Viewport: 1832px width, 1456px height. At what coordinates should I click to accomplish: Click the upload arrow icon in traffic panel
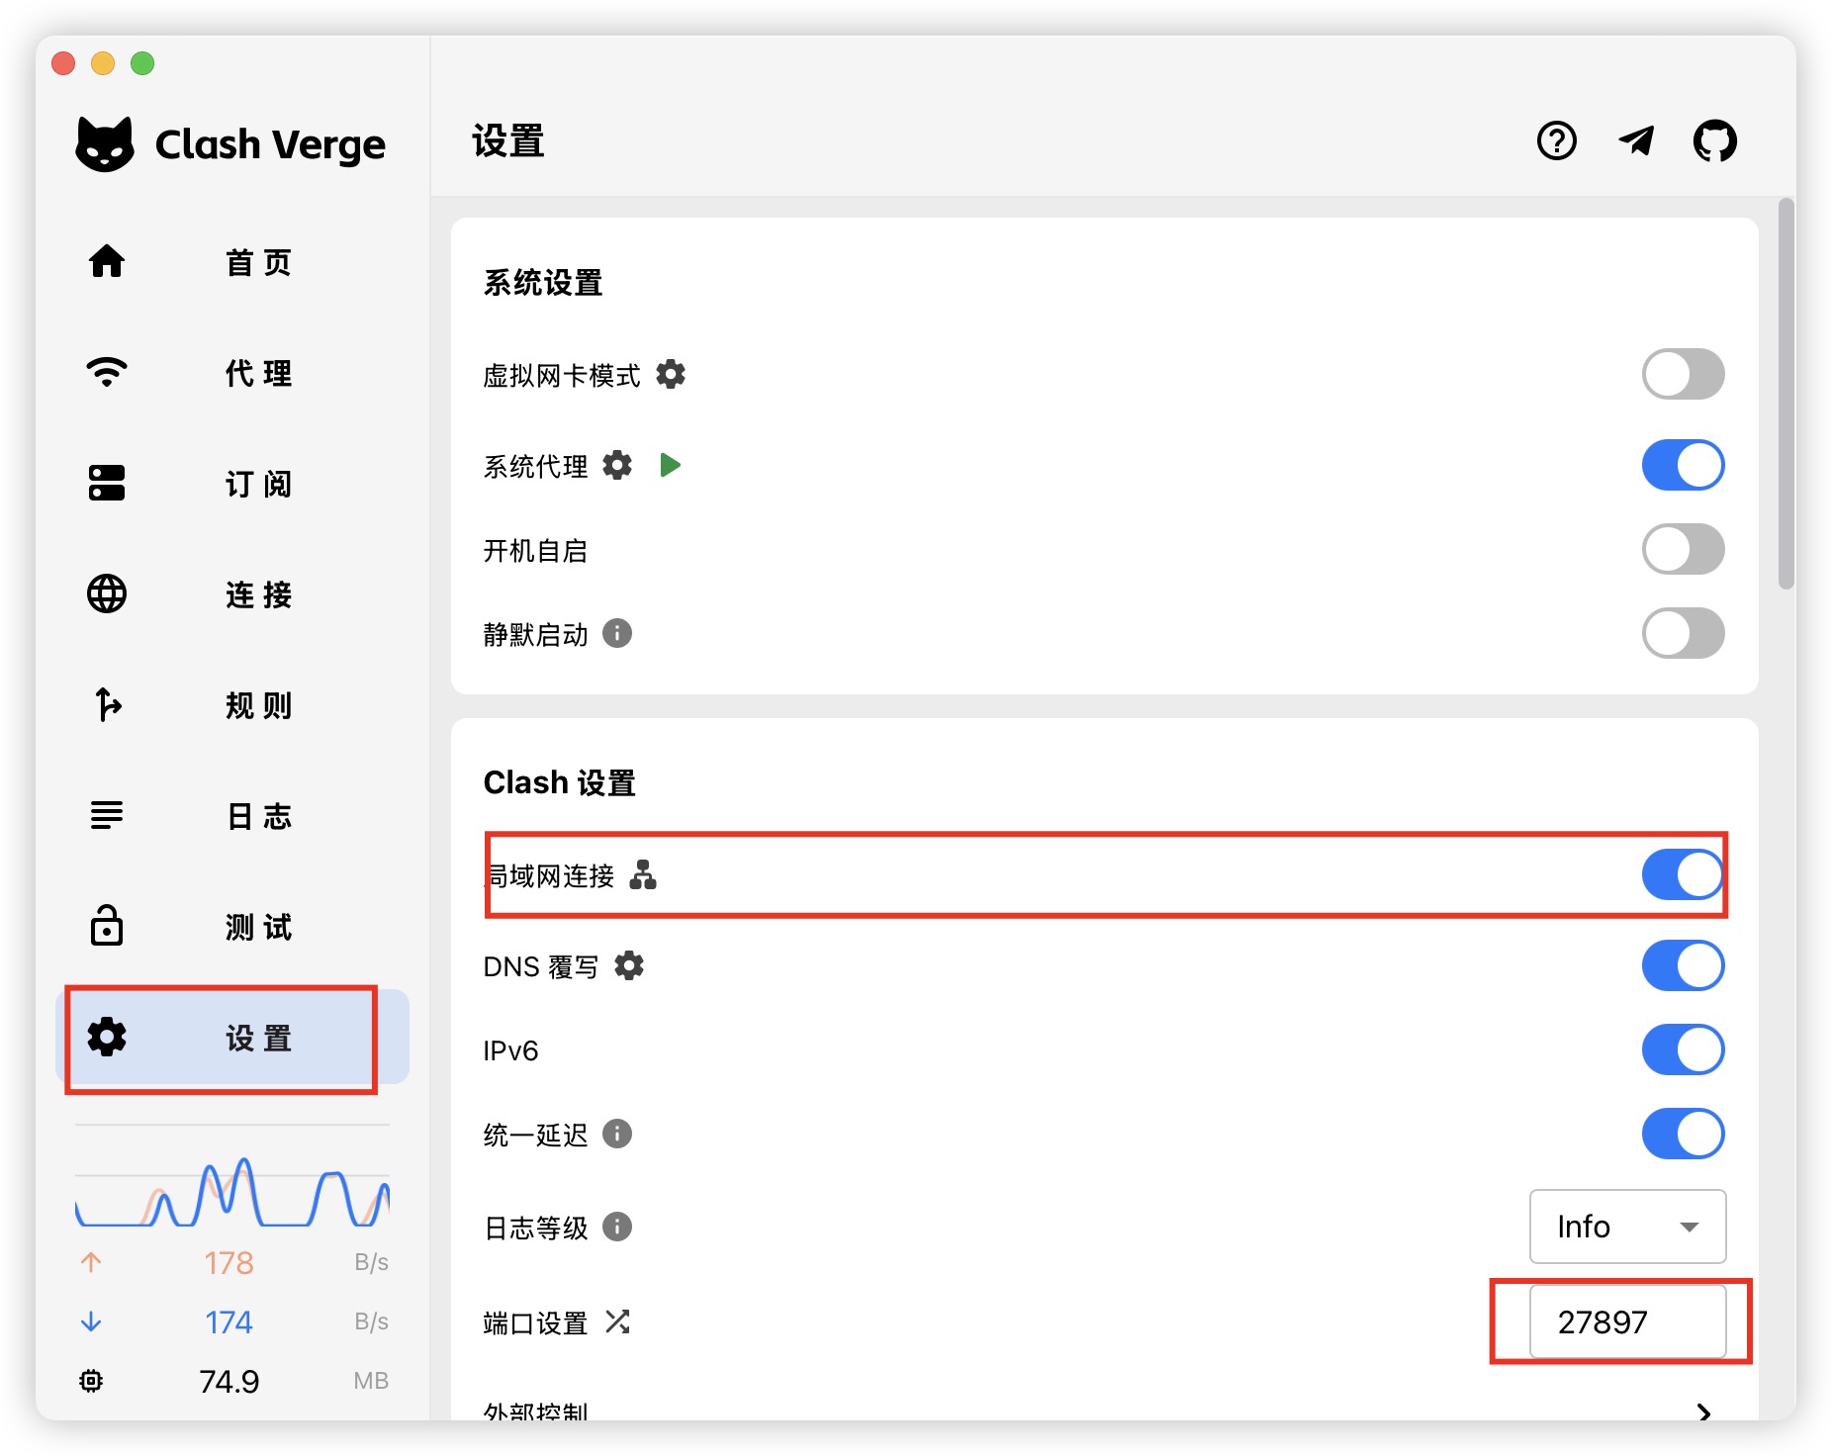[91, 1262]
